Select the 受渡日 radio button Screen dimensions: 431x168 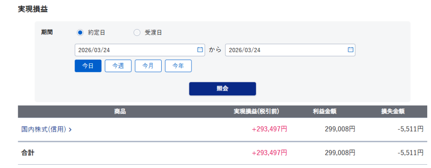(137, 32)
